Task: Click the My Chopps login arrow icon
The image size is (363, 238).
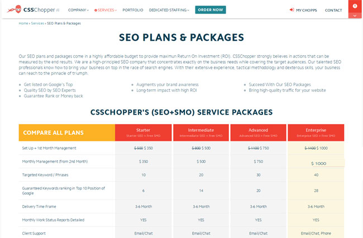Action: pyautogui.click(x=292, y=9)
